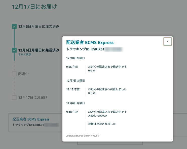Click the さらに表示 link under 発送済み

pyautogui.click(x=25, y=54)
